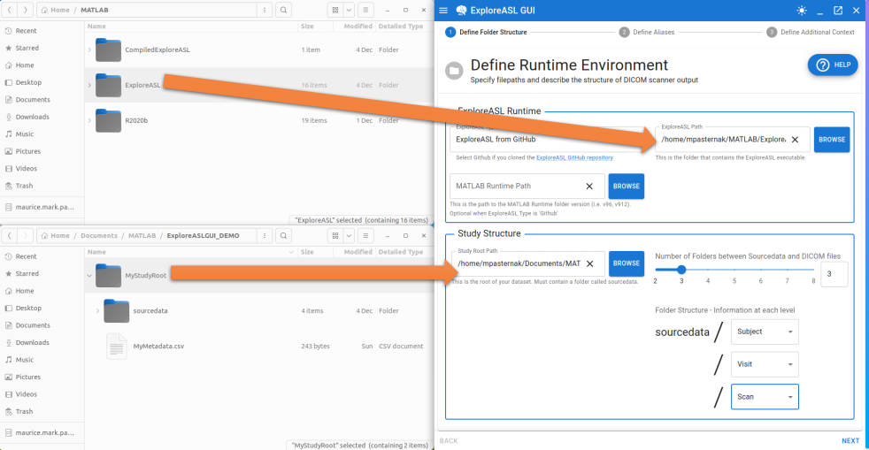Browse for the Study Root Path
The width and height of the screenshot is (869, 450).
point(627,263)
